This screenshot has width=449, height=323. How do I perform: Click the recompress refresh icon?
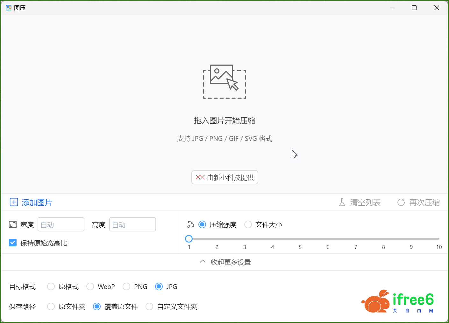[401, 202]
